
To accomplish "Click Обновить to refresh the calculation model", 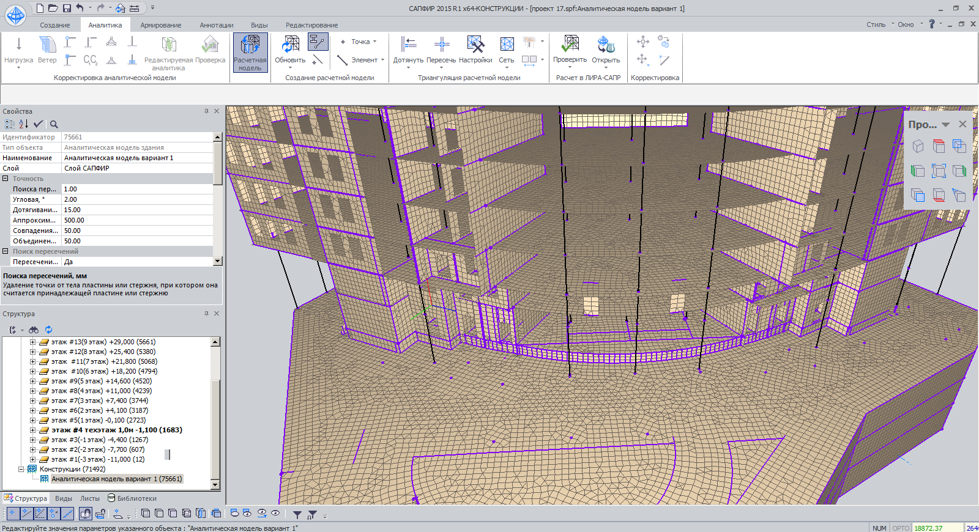I will click(x=290, y=50).
